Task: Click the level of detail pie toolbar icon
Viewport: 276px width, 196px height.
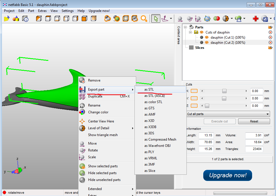Action: pos(226,18)
